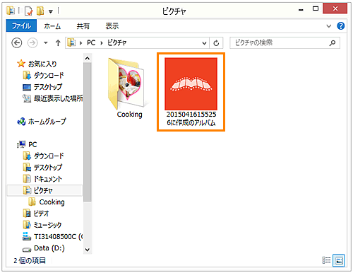The width and height of the screenshot is (353, 273).
Task: Click the ピクチャ segment in address bar
Action: click(117, 42)
